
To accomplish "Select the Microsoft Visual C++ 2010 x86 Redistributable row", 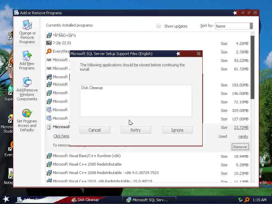I will pyautogui.click(x=148, y=181).
